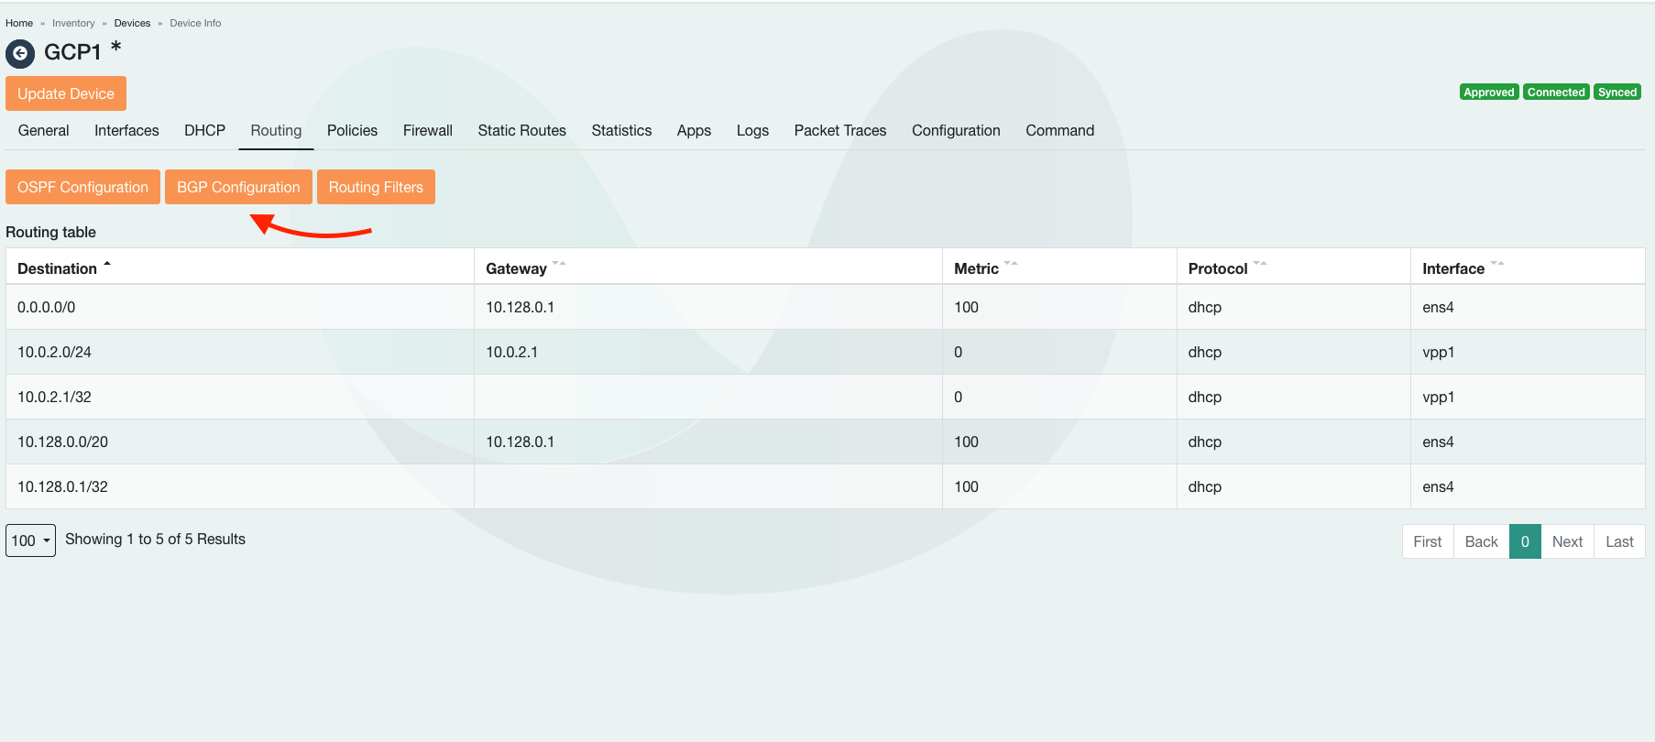Open the Packet Traces tab
Image resolution: width=1655 pixels, height=742 pixels.
click(839, 131)
